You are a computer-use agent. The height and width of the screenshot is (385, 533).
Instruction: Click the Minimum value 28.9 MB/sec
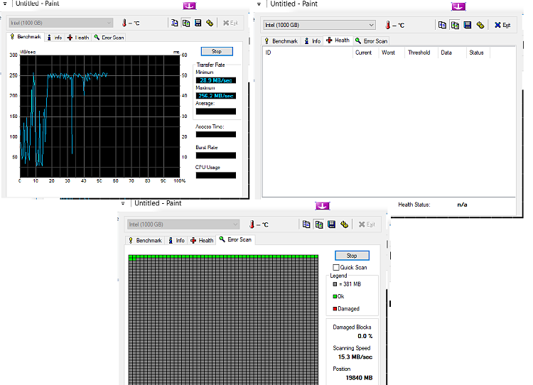tap(216, 80)
